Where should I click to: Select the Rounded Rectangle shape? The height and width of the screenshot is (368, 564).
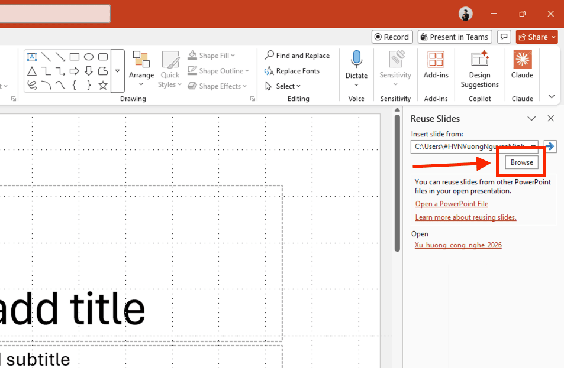103,57
